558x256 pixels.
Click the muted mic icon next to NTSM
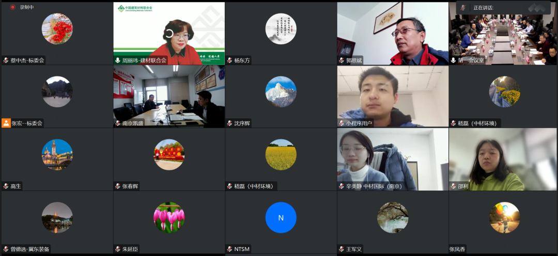pos(229,249)
